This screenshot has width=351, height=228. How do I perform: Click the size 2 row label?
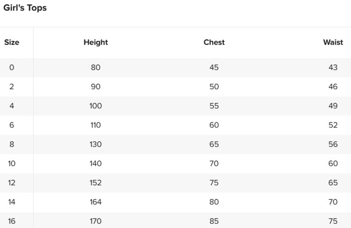point(12,87)
